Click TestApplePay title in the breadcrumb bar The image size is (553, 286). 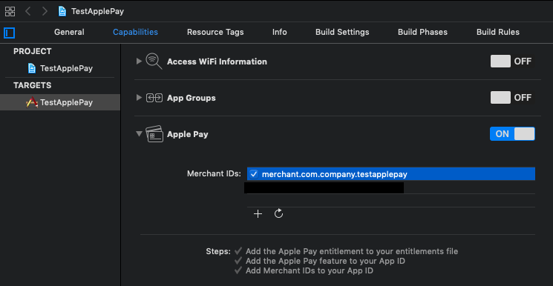point(98,11)
